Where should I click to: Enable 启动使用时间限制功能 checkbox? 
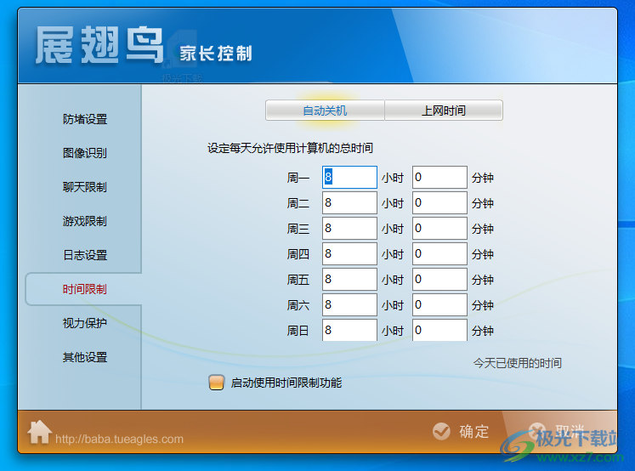(216, 383)
